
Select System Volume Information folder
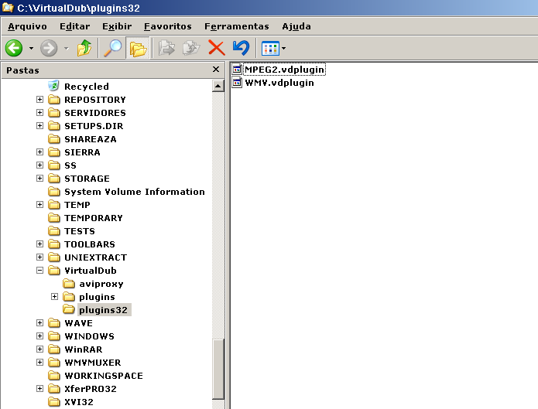pos(135,192)
